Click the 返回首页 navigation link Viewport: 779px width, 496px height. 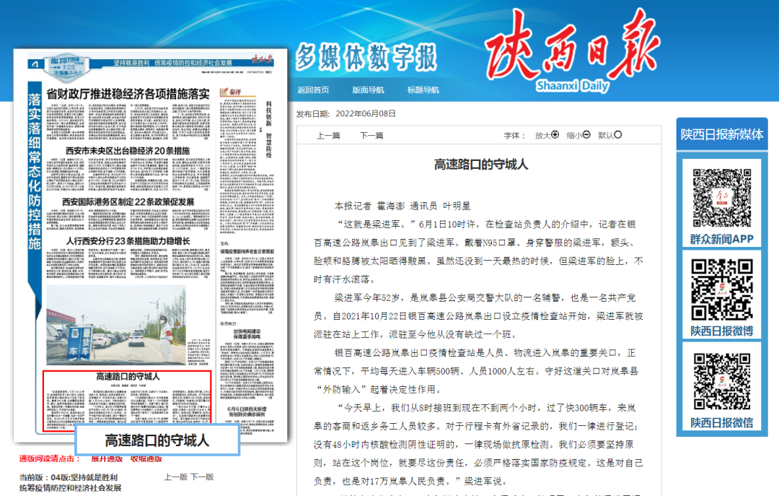tap(313, 90)
